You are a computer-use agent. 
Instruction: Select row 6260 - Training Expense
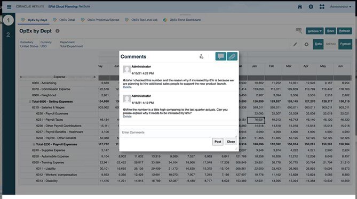(48, 162)
